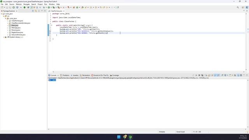This screenshot has height=140, width=249.
Task: Click the Search magnifier icon at top right
Action: click(x=238, y=7)
